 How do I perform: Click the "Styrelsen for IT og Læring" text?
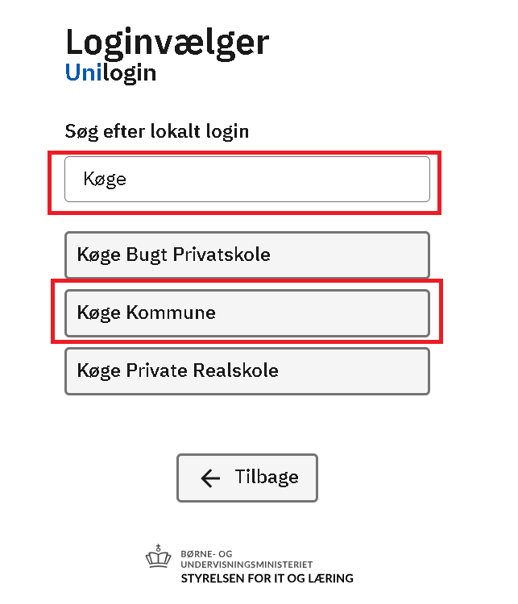pyautogui.click(x=267, y=578)
